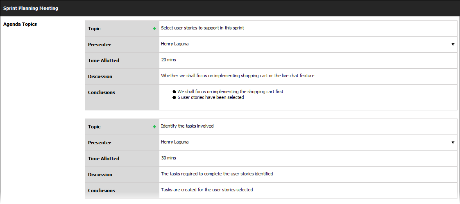This screenshot has width=460, height=204.
Task: Click the '30 mins' Time Allotted field
Action: pos(168,158)
